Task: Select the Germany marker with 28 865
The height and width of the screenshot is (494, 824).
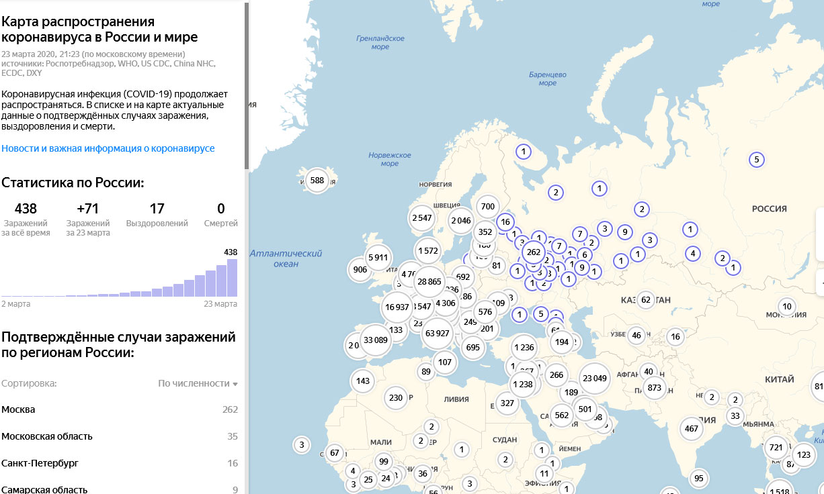Action: 429,282
